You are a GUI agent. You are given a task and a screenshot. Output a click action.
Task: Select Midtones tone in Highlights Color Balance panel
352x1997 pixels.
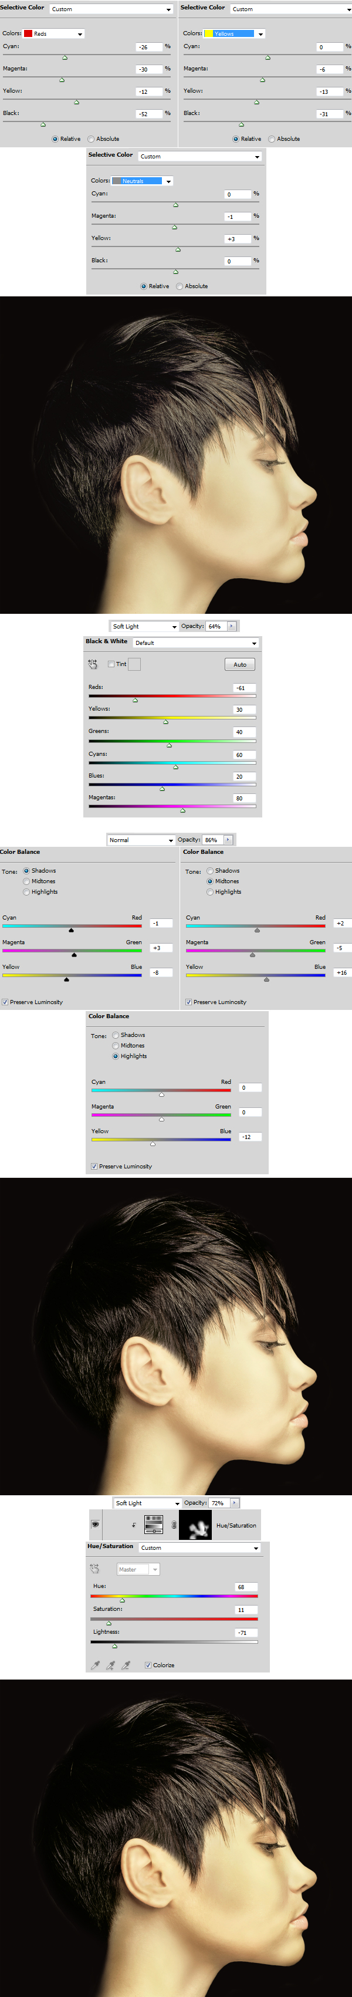pos(116,1046)
